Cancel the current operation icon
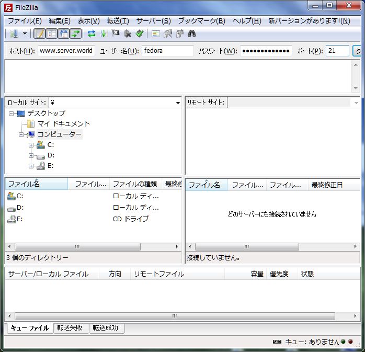This screenshot has height=352, width=365. (x=116, y=34)
